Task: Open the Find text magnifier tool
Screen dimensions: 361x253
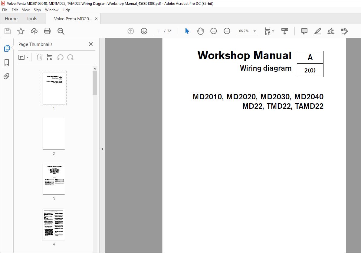Action: coord(61,31)
